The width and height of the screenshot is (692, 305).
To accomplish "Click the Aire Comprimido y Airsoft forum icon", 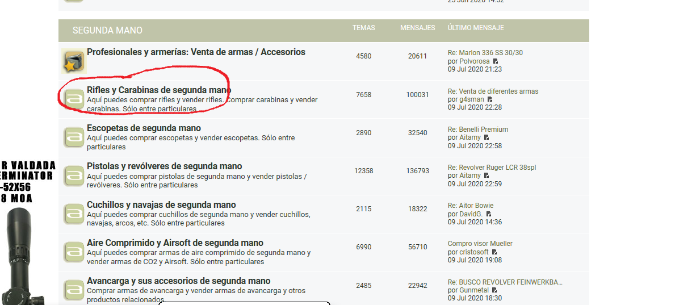I will click(74, 252).
